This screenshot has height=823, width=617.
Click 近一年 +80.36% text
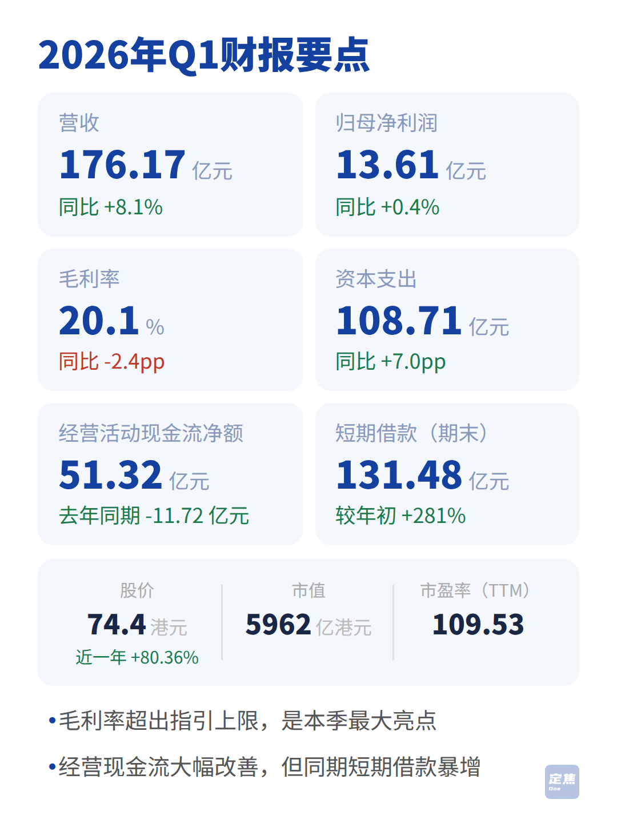click(137, 657)
